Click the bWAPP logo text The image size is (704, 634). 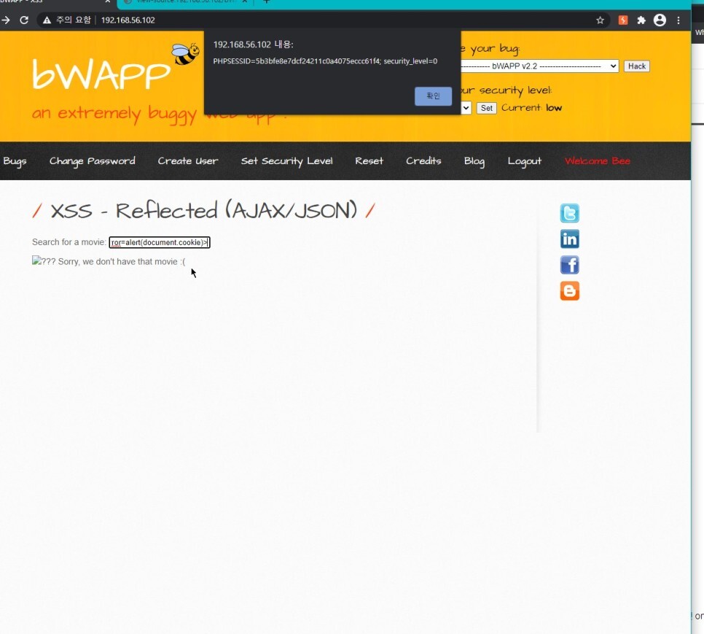point(101,74)
